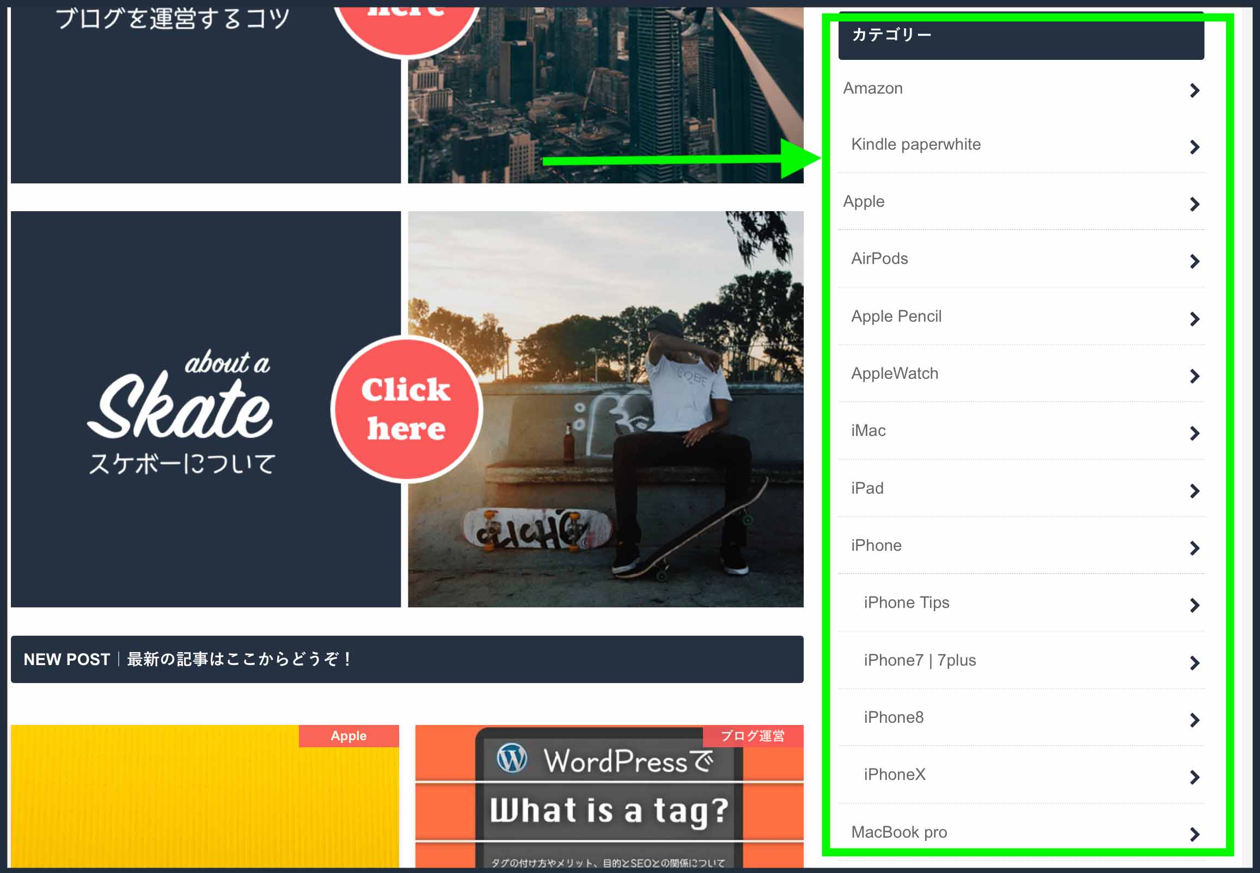Click chevron arrow next to Amazon

click(x=1194, y=90)
